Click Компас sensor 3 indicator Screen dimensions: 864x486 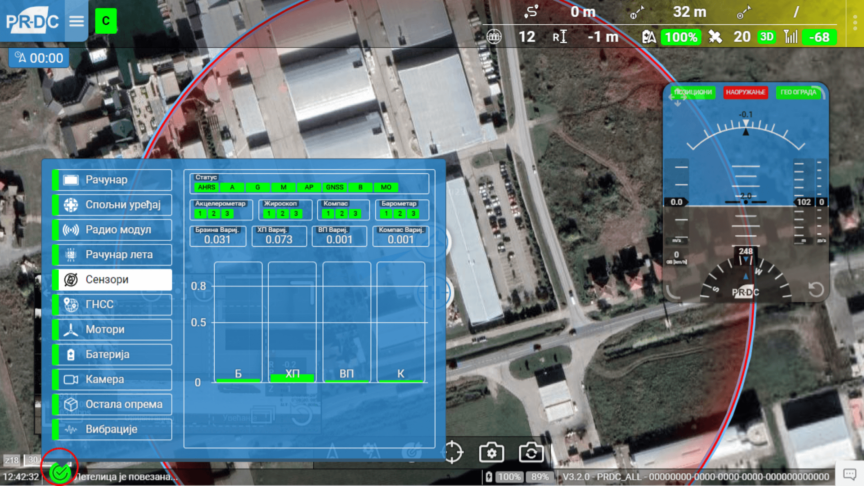click(355, 214)
